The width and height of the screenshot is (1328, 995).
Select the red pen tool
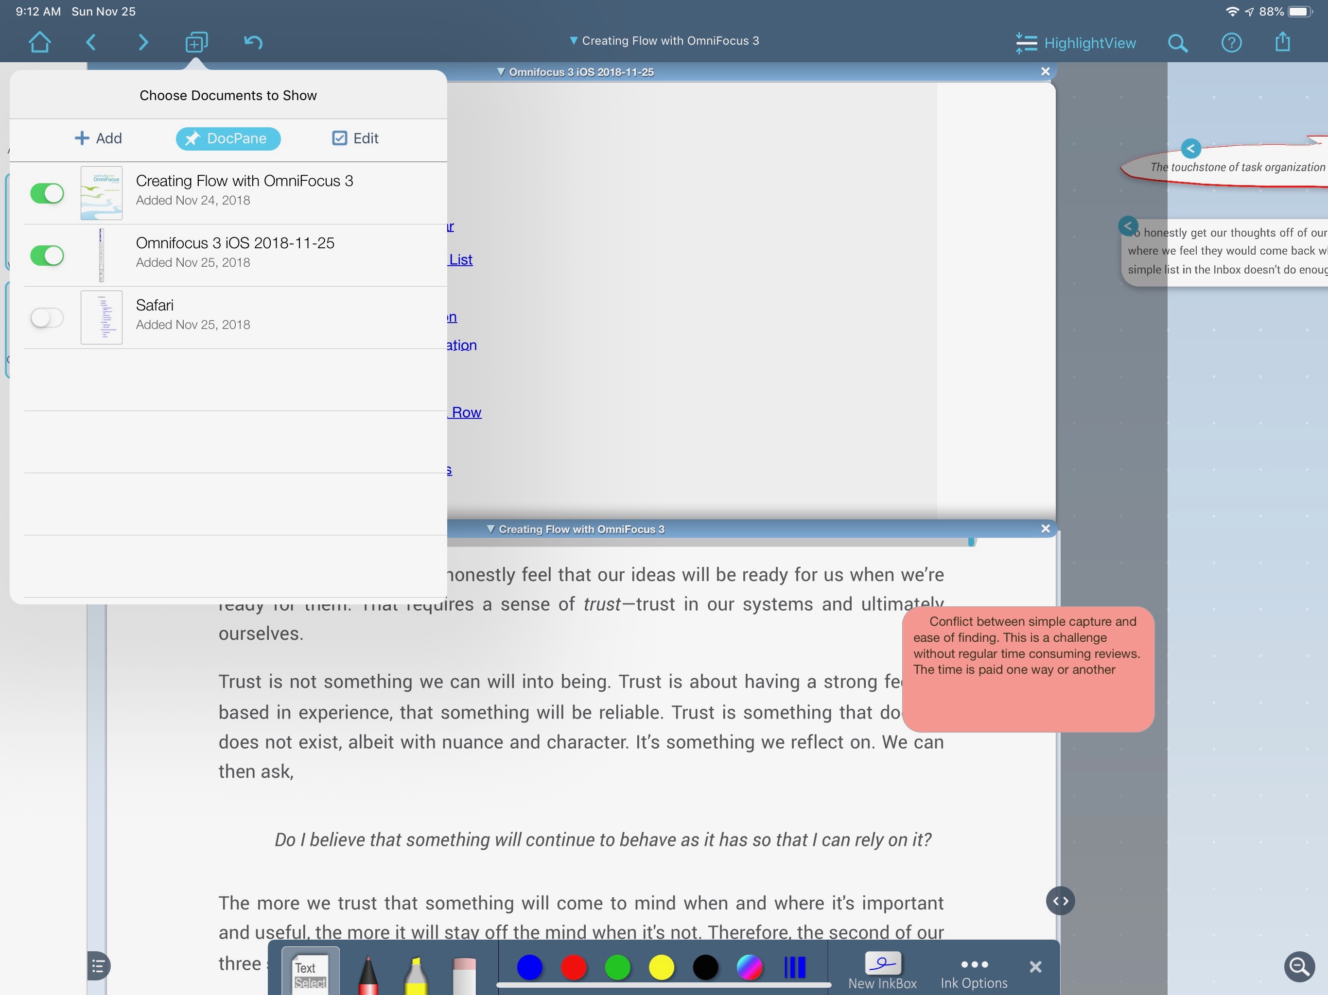coord(368,975)
